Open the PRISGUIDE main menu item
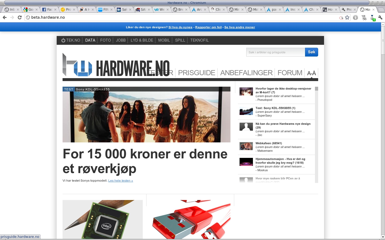 pos(197,73)
